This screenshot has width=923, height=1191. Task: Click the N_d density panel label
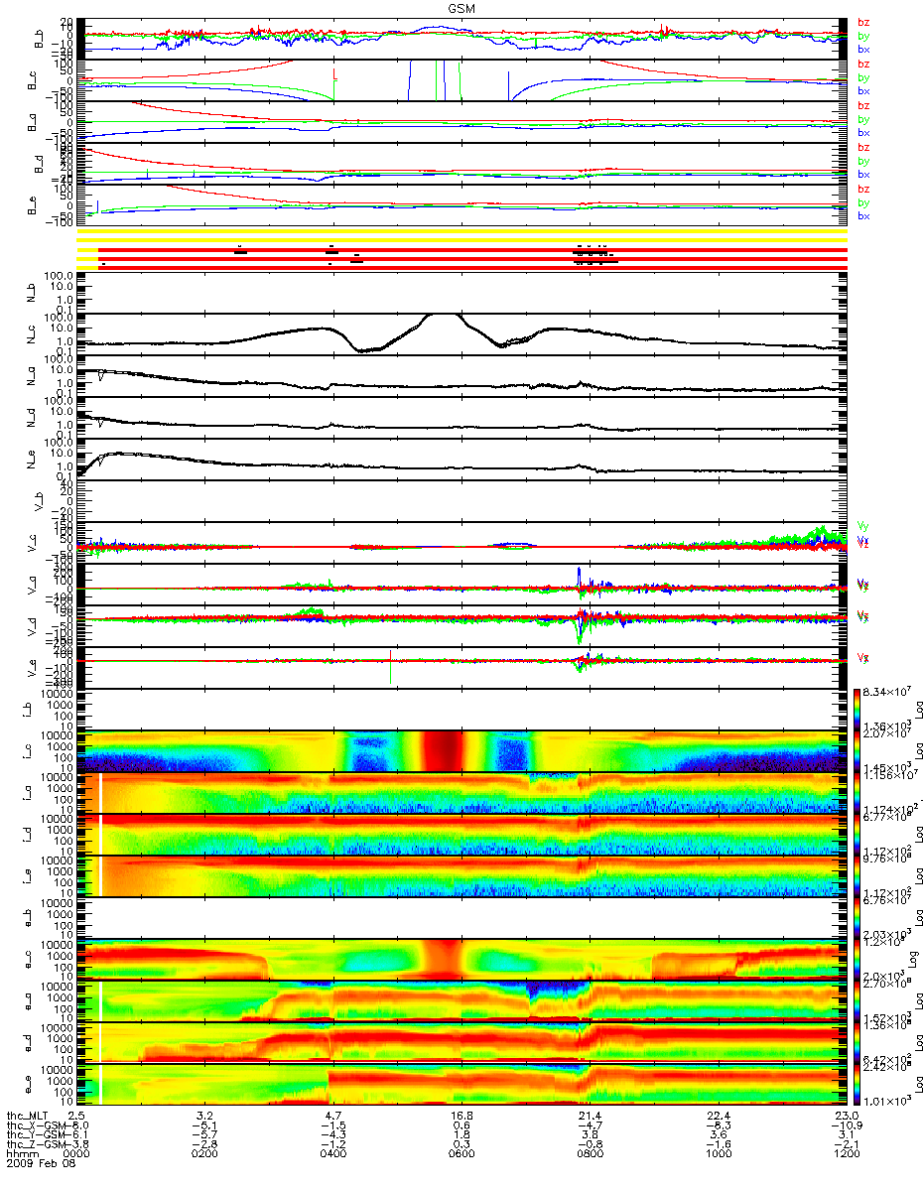coord(30,418)
